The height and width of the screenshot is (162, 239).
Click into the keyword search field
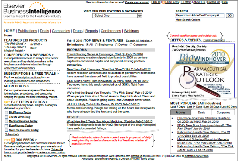tap(200, 15)
